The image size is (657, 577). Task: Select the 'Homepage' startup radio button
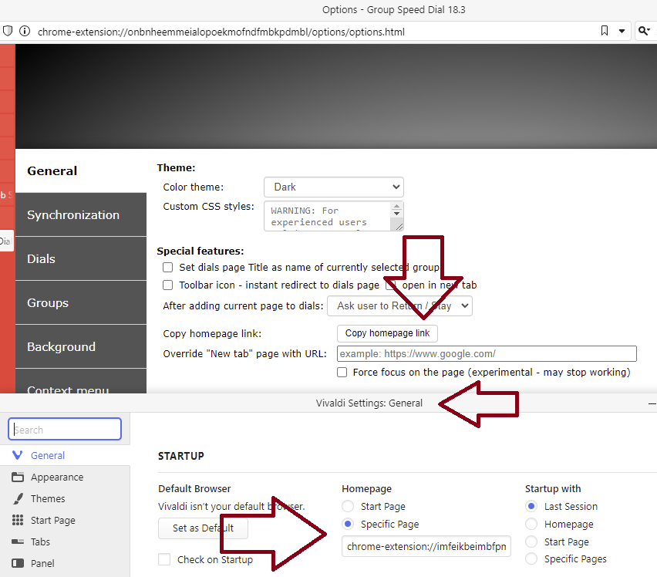click(531, 523)
